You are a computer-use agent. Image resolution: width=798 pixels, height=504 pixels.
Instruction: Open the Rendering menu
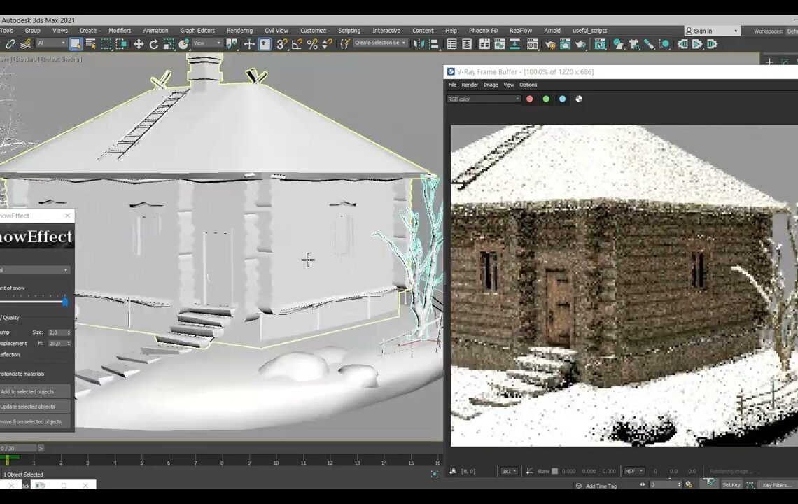239,30
